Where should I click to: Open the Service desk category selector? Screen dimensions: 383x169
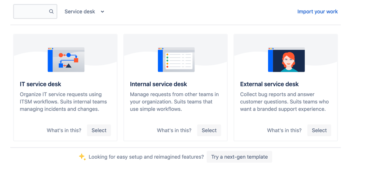coord(84,12)
